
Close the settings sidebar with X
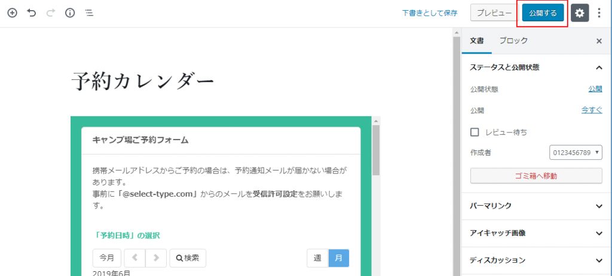coord(599,41)
